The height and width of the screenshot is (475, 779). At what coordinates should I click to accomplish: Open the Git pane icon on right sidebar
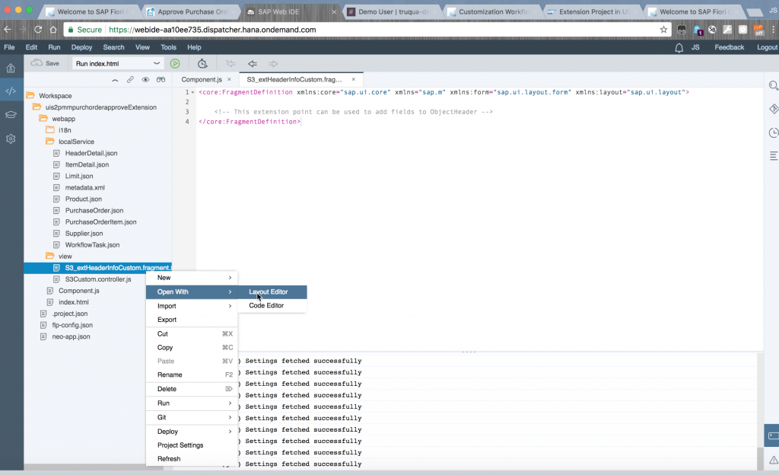click(774, 109)
